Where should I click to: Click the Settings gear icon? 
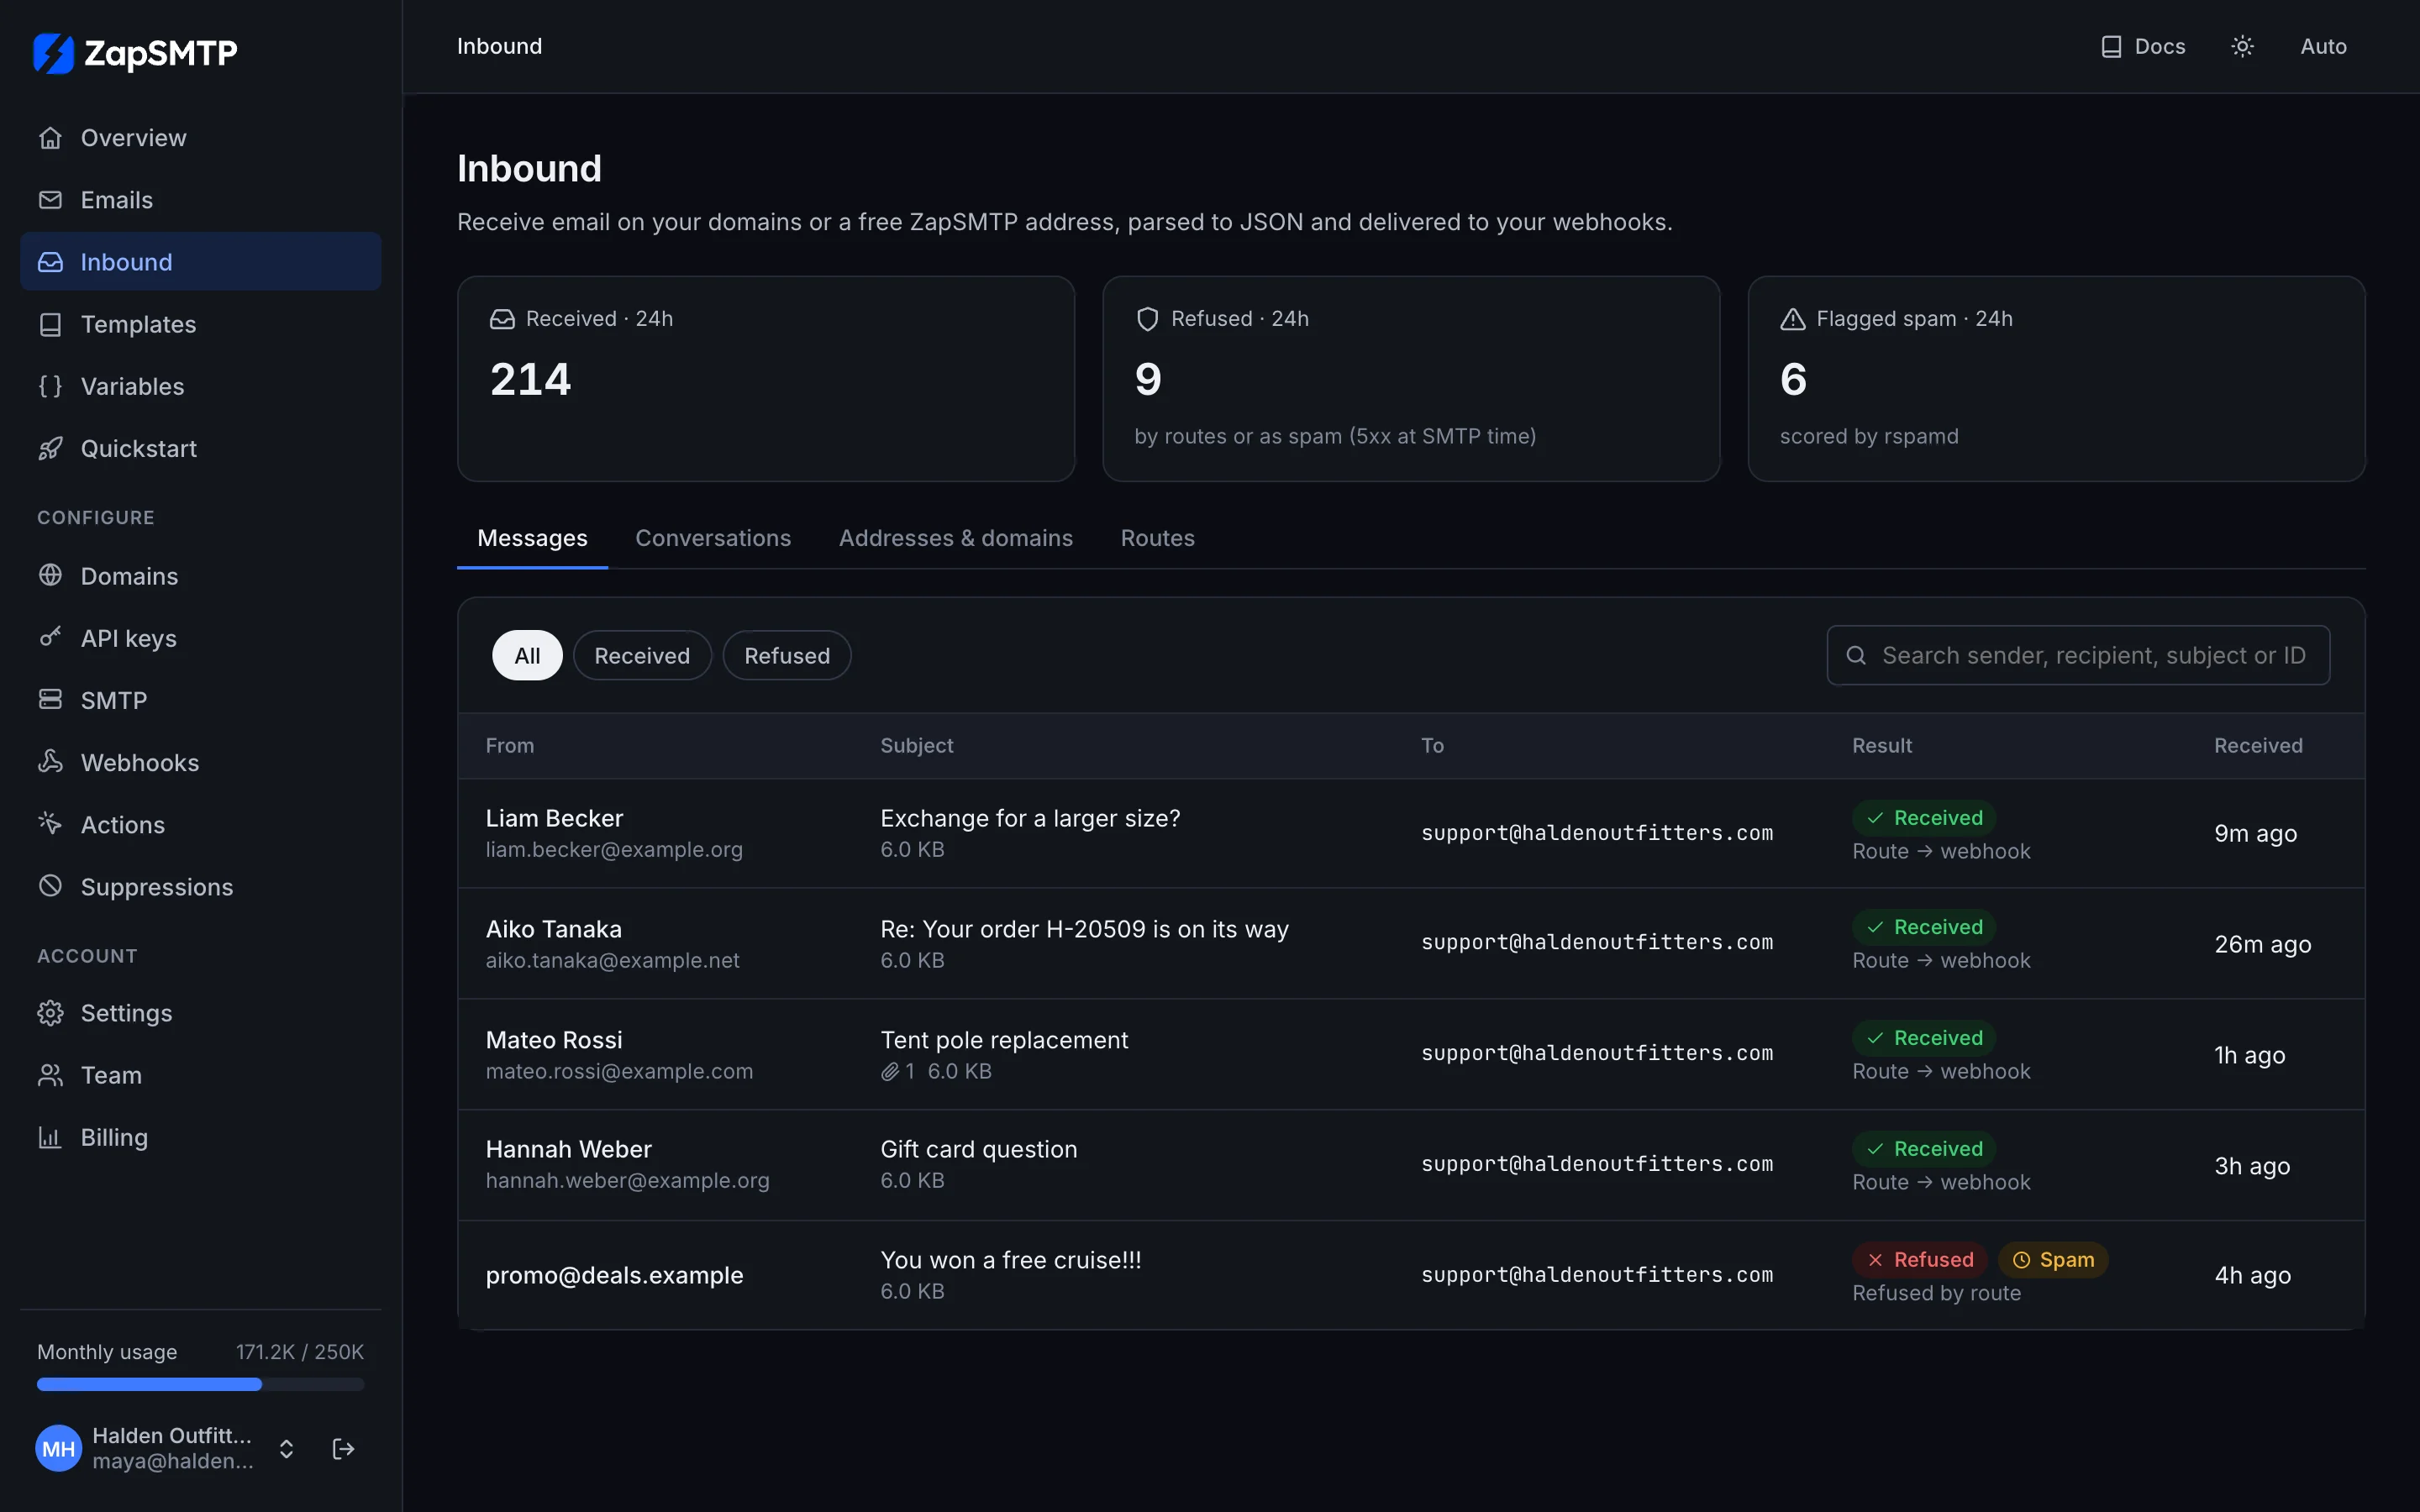[50, 1013]
